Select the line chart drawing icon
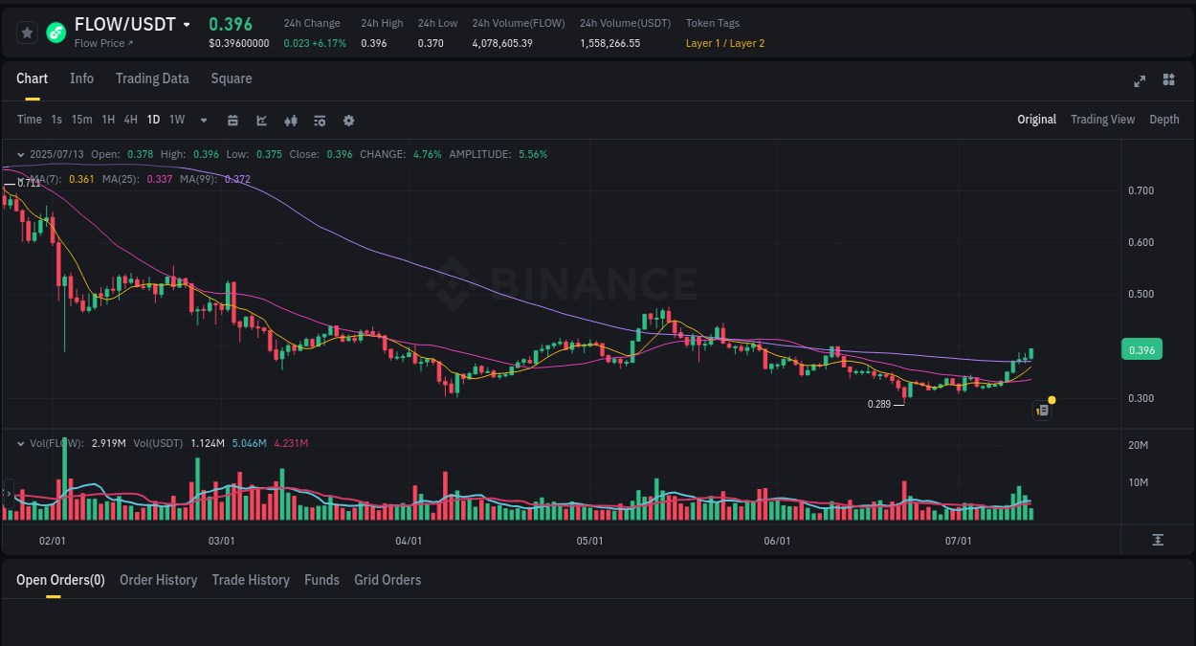1196x646 pixels. [x=261, y=120]
